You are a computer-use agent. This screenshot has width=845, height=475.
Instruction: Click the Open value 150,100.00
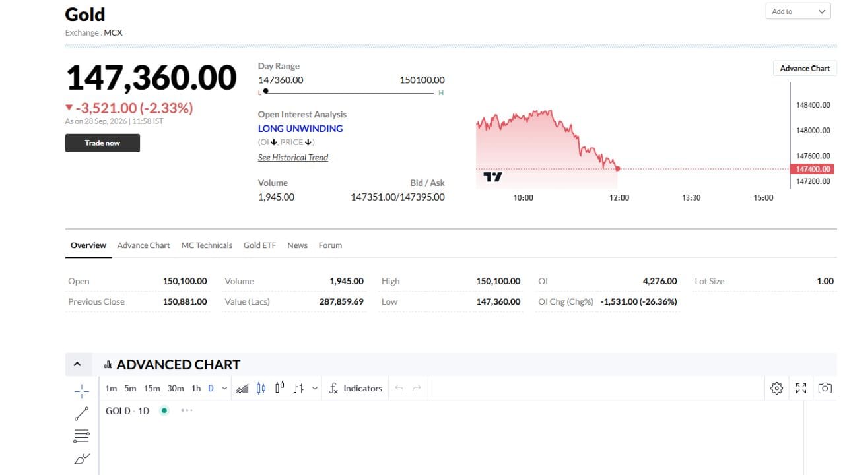[x=185, y=281]
